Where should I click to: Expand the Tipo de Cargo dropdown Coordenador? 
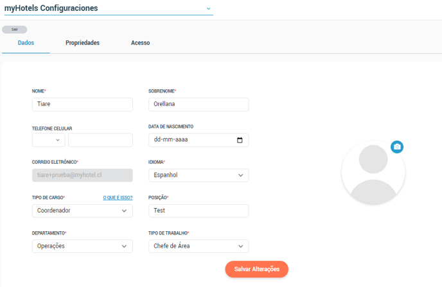pos(82,211)
